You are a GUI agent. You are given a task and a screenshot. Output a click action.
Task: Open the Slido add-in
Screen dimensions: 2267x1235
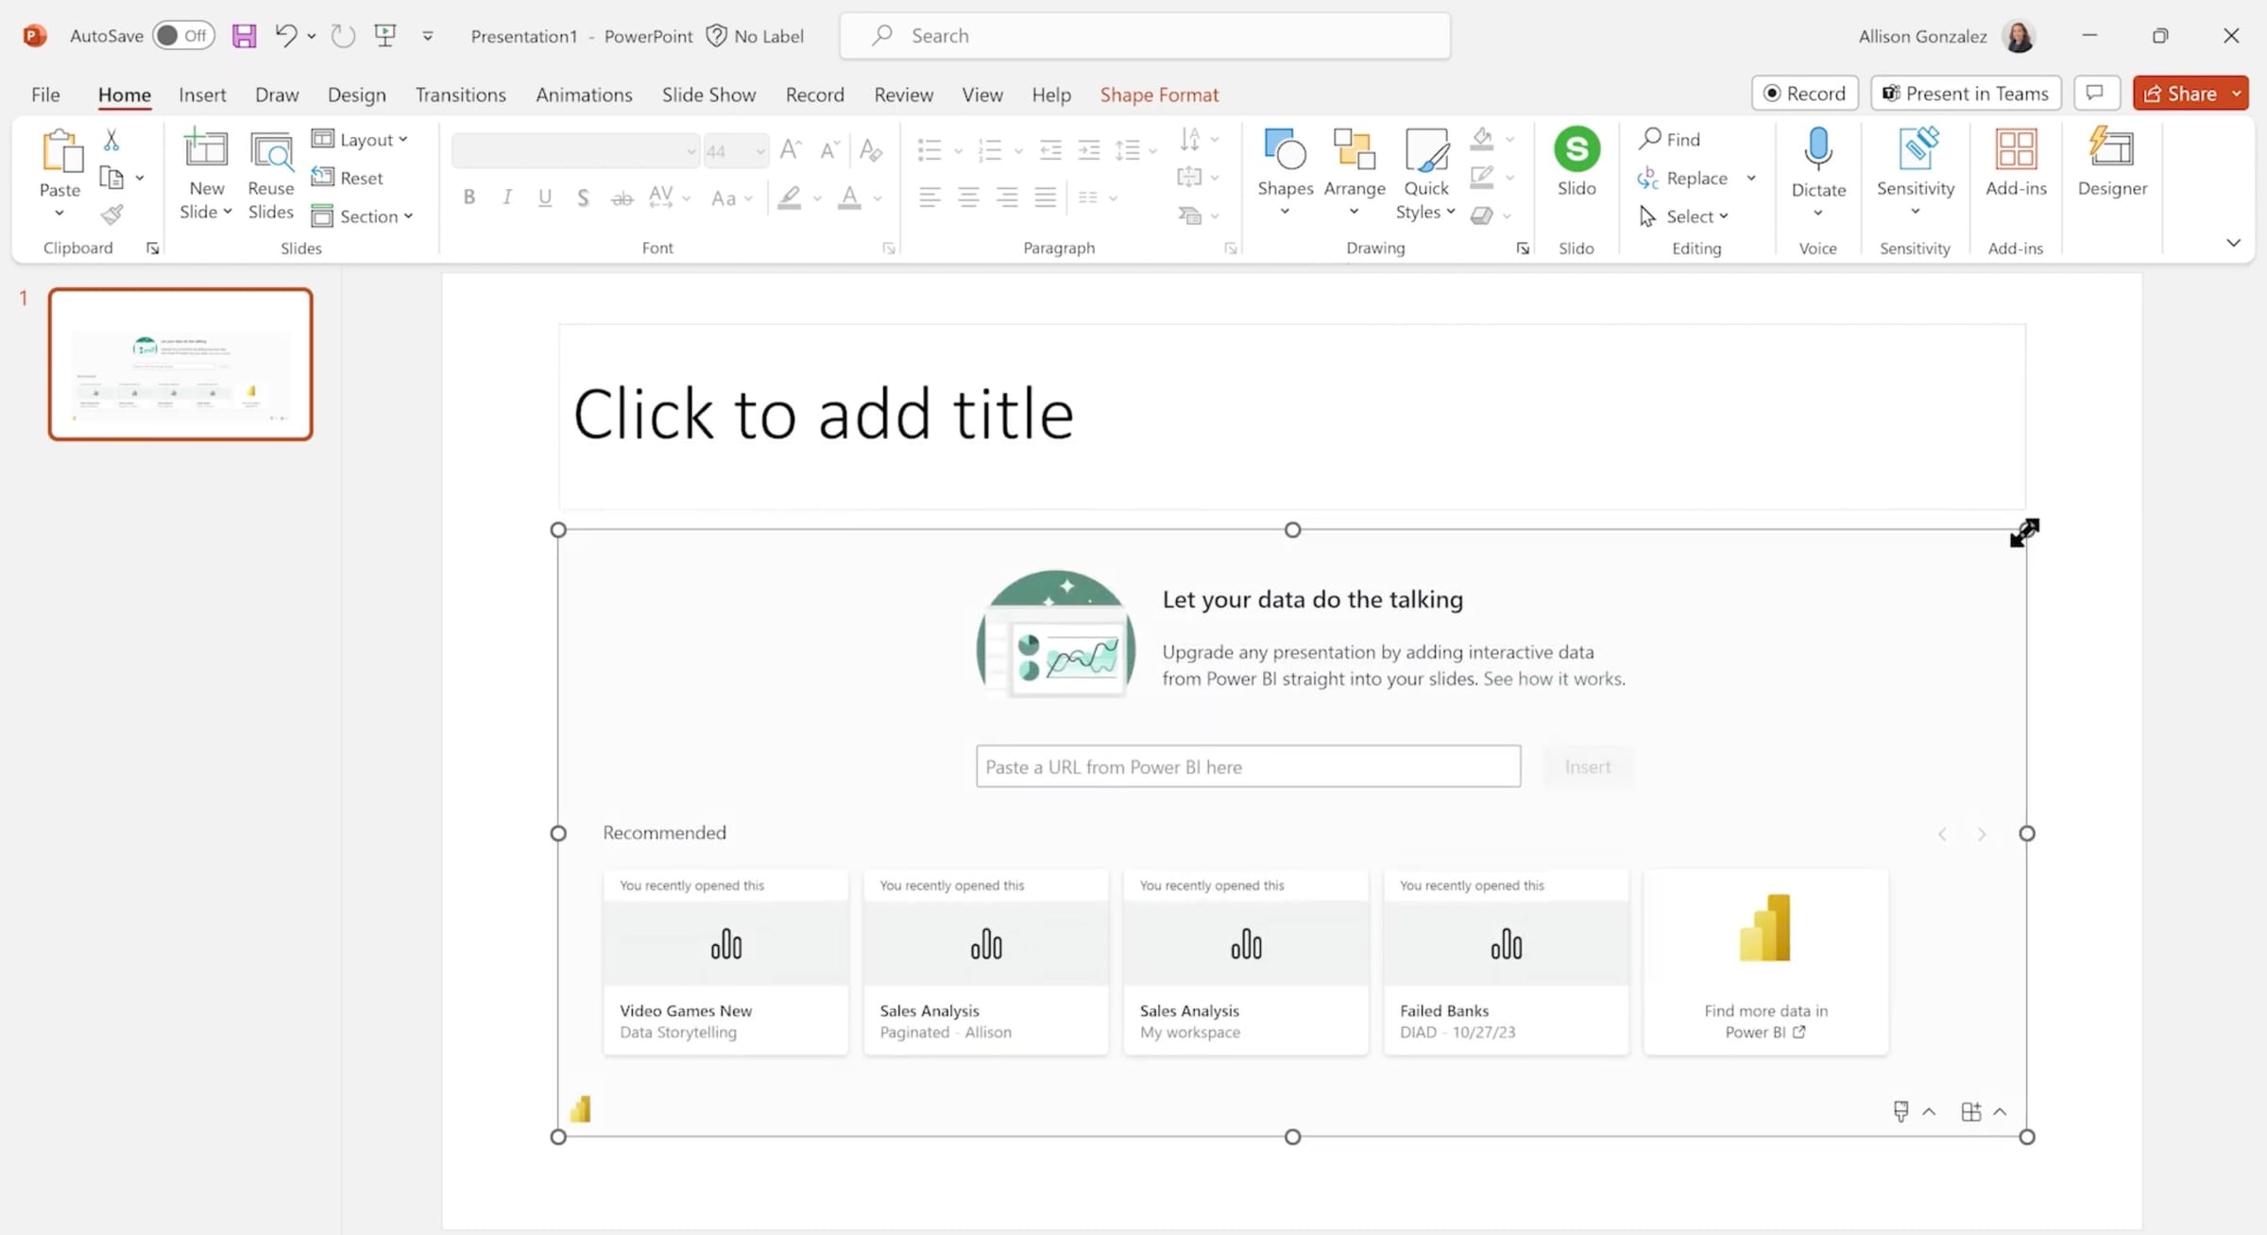click(x=1576, y=170)
